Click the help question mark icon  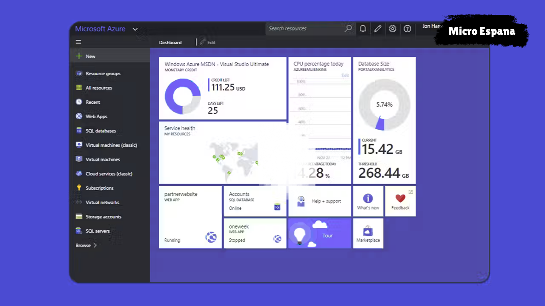407,29
